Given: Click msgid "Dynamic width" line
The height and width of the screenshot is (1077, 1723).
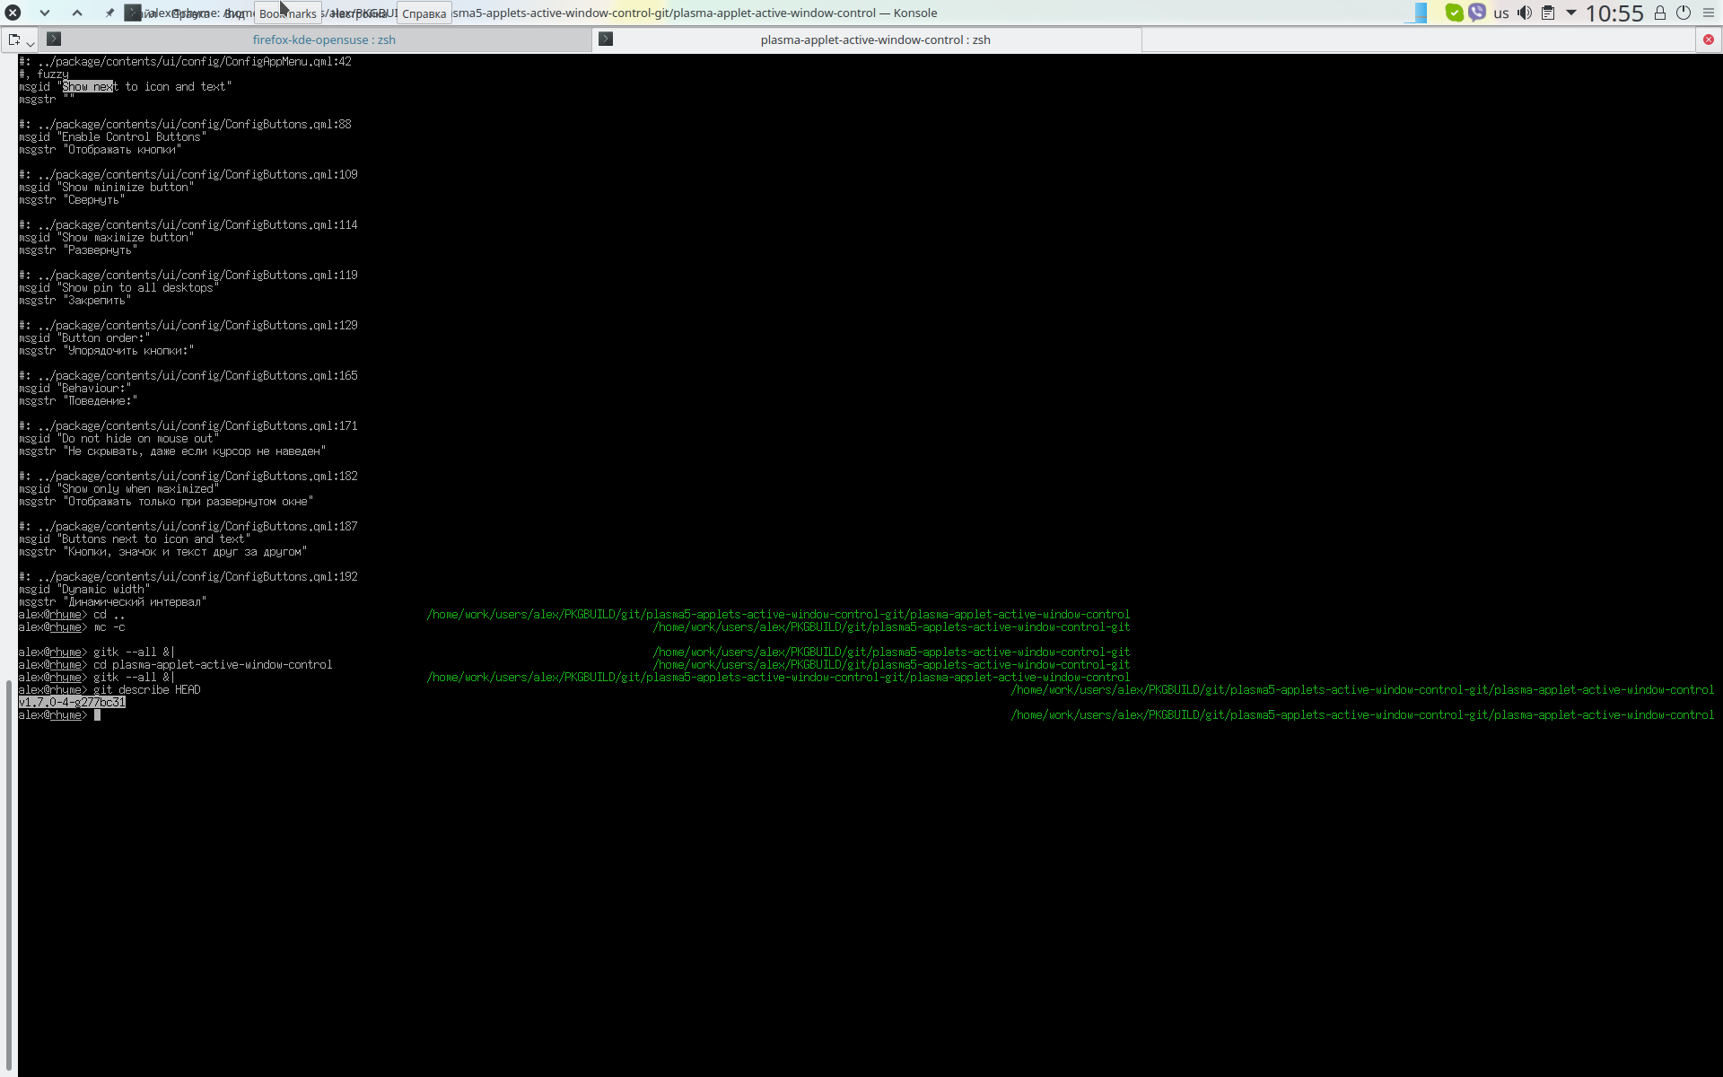Looking at the screenshot, I should coord(84,590).
